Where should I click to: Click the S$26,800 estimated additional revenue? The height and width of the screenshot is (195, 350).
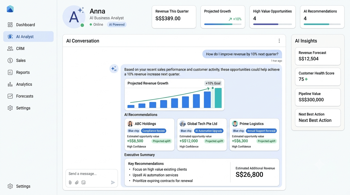click(x=250, y=175)
